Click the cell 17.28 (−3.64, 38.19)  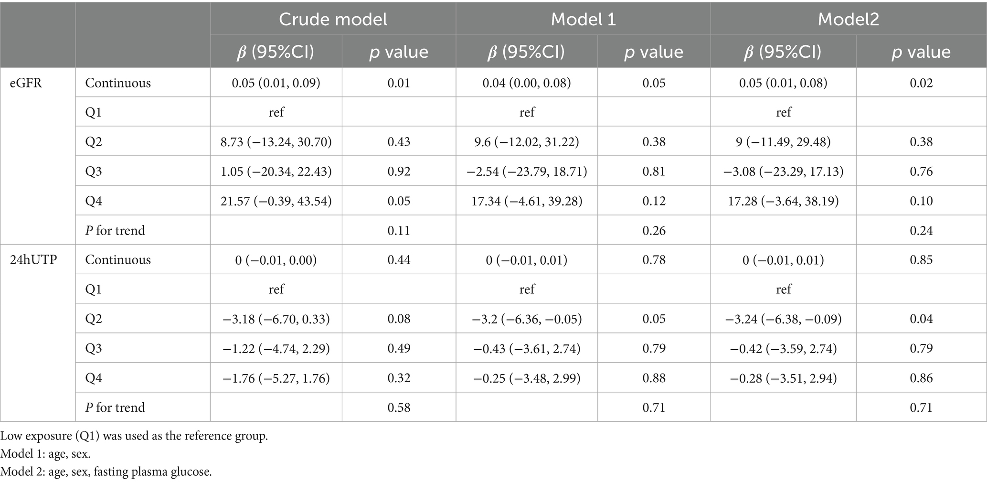(783, 201)
